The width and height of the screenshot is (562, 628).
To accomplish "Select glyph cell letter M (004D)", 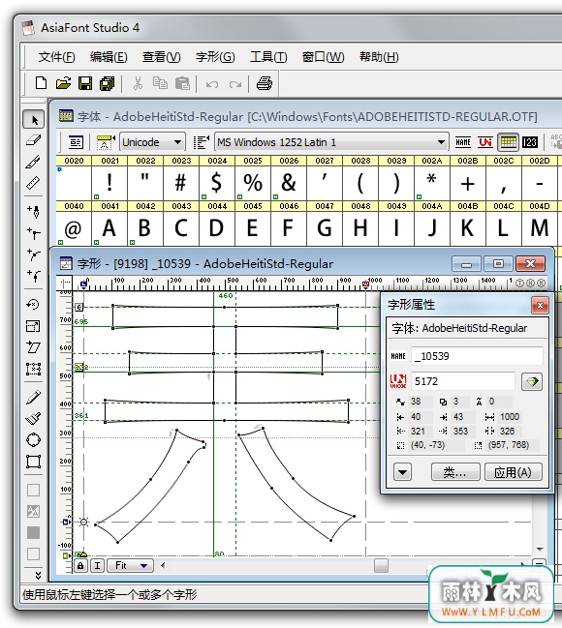I will coord(540,228).
